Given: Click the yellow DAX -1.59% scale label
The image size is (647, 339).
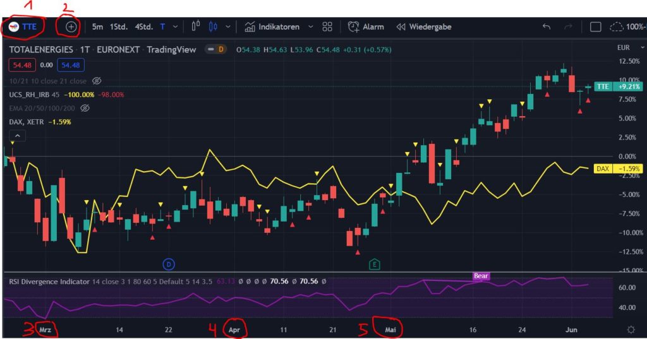Looking at the screenshot, I should (618, 169).
